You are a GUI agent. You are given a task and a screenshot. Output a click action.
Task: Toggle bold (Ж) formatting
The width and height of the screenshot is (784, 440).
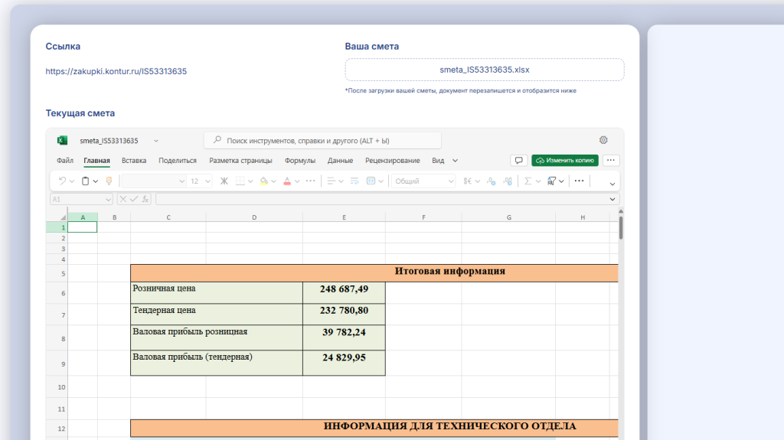click(x=224, y=181)
